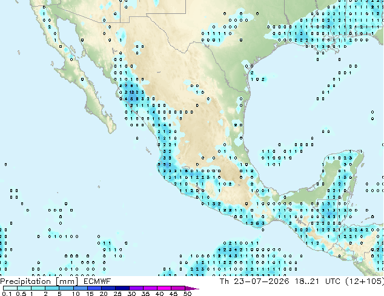Click the 'ECMWF' model label
384x296 pixels.
(98, 282)
